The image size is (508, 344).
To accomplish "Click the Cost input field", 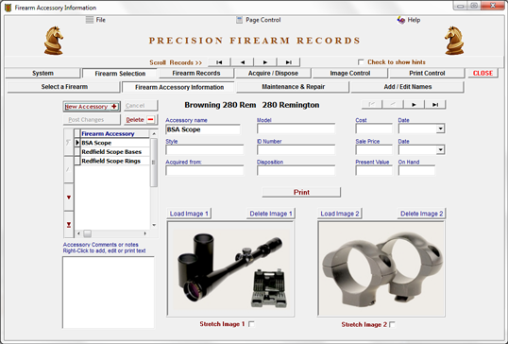I will pos(374,129).
